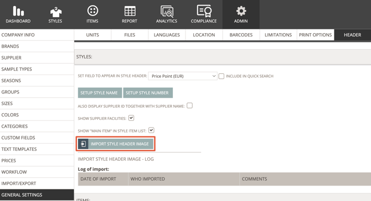Open the Price Point (EUR) style header dropdown
Image resolution: width=371 pixels, height=201 pixels.
(183, 76)
